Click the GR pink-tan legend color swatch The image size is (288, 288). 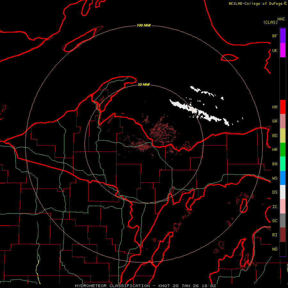click(283, 121)
